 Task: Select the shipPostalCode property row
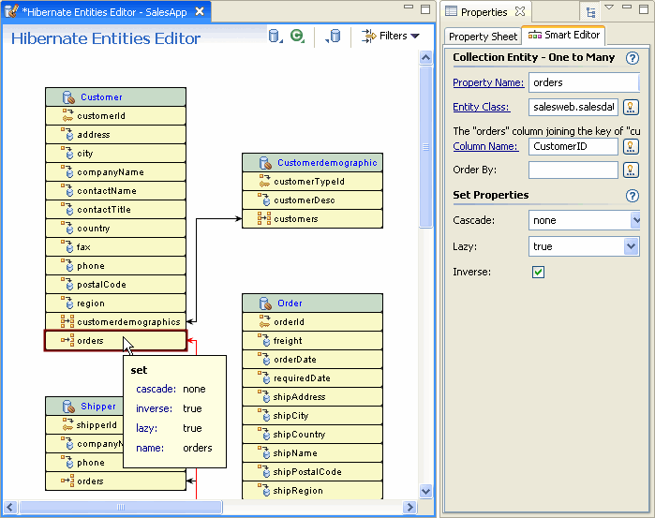312,472
